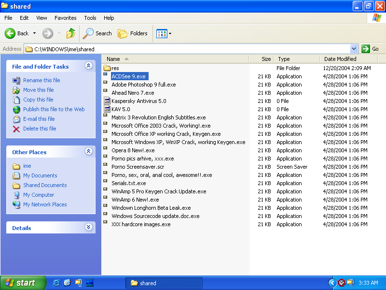This screenshot has width=386, height=290.
Task: Show hidden system tray icons
Action: (x=332, y=283)
